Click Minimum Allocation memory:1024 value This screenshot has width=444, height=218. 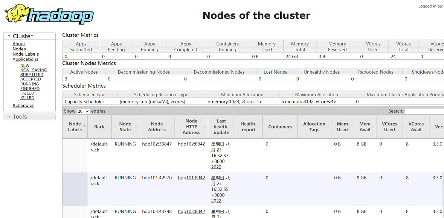pos(235,101)
